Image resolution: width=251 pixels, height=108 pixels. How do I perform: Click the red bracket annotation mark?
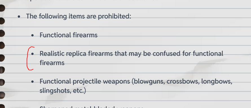pyautogui.click(x=30, y=58)
